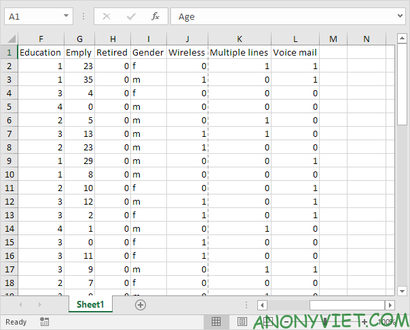Click the previous sheet navigation arrow
This screenshot has height=330, width=410.
pos(20,305)
